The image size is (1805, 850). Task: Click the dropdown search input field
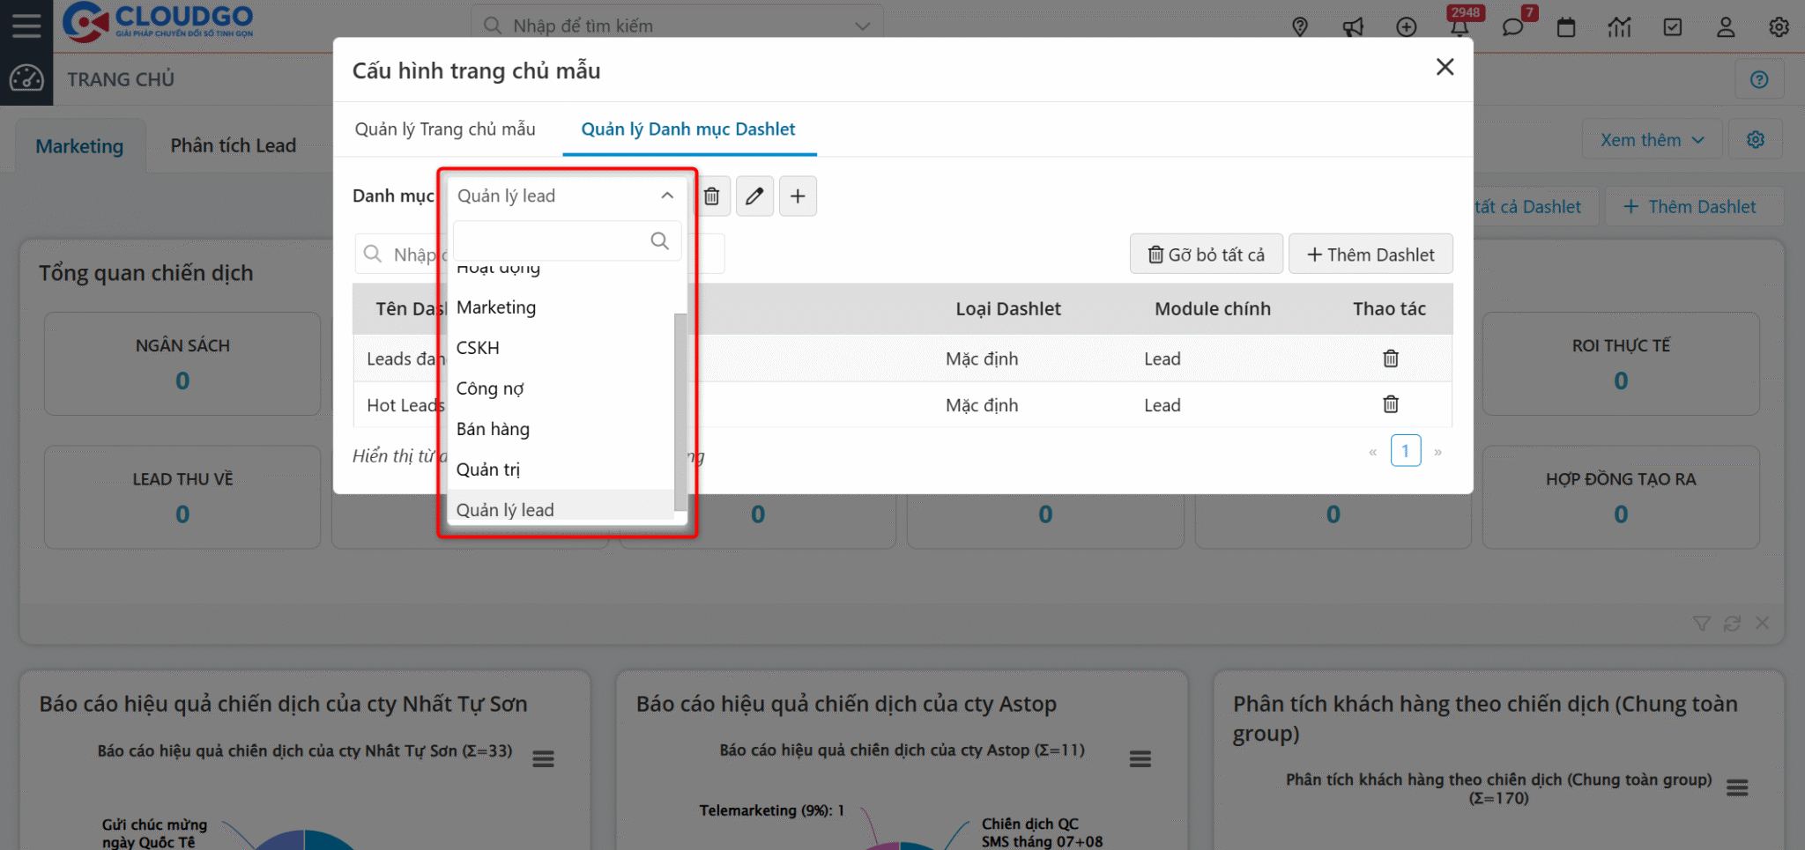coord(567,240)
